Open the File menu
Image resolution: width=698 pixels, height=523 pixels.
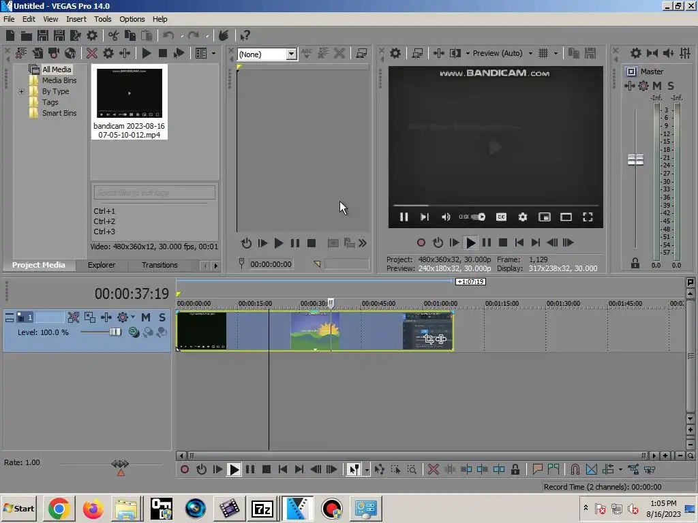coord(9,19)
